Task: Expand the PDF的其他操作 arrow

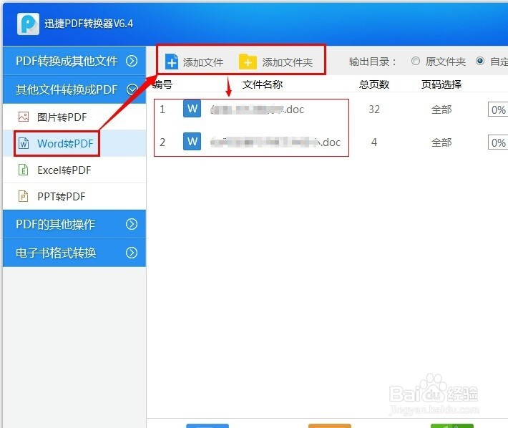Action: pyautogui.click(x=132, y=224)
